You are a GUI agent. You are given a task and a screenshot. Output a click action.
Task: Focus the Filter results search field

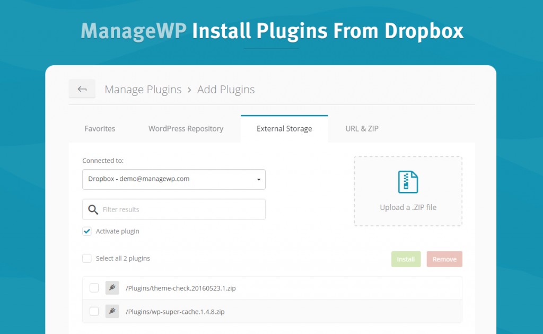[x=180, y=209]
